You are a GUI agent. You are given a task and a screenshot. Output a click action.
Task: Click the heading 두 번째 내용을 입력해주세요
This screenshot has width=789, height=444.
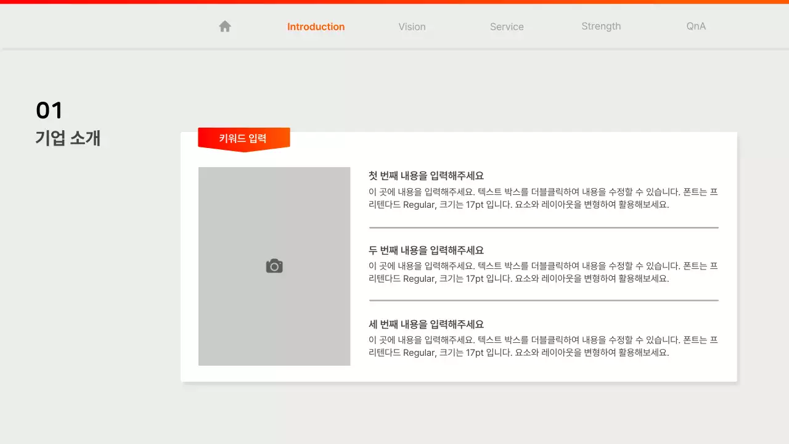425,250
